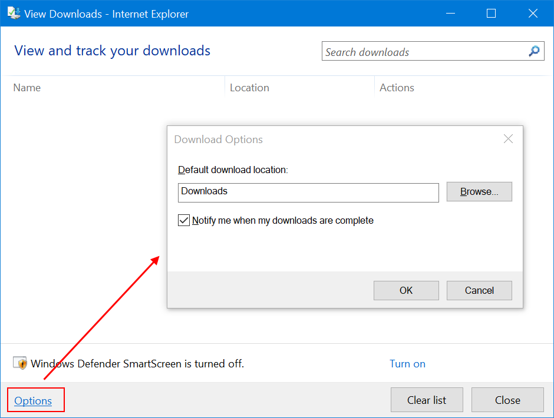This screenshot has height=418, width=554.
Task: Click the SmartScreen shield warning icon
Action: point(20,363)
